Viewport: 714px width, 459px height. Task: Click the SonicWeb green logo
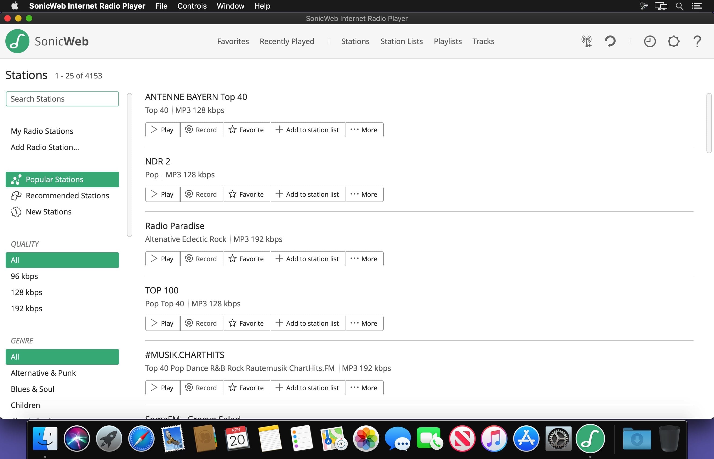click(x=17, y=41)
